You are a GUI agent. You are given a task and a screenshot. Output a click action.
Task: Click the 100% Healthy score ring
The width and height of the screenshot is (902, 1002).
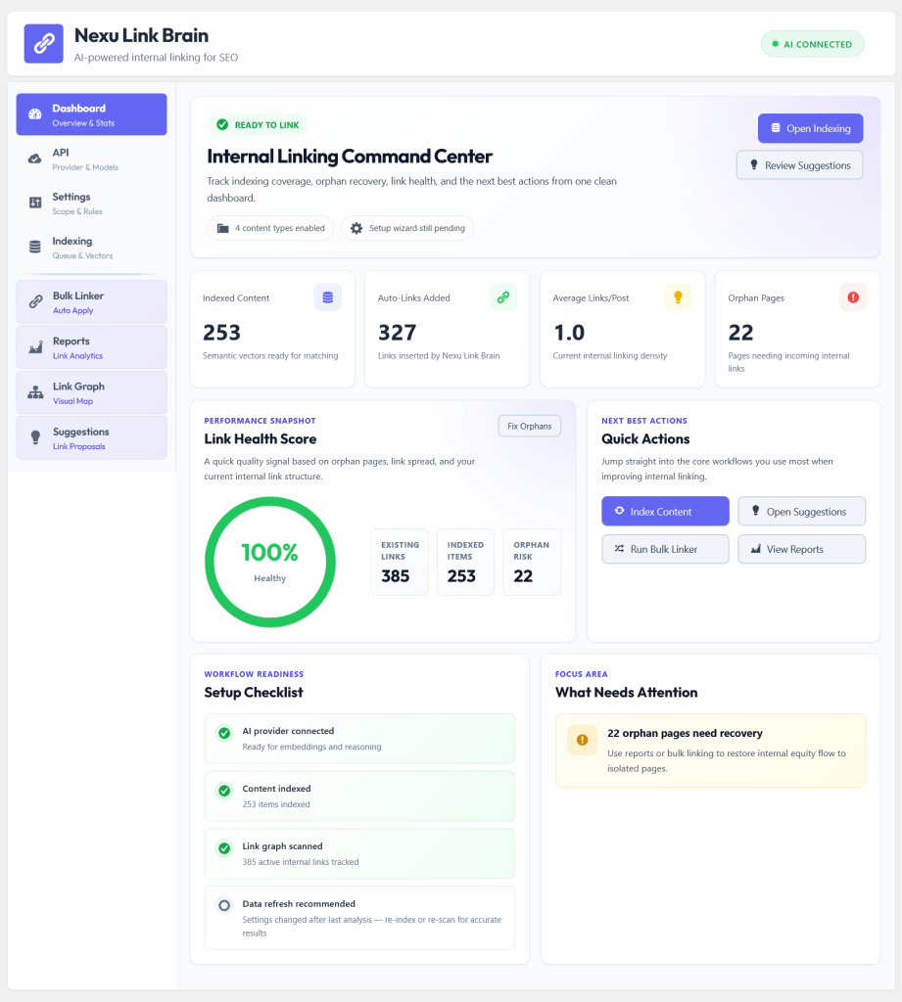270,563
